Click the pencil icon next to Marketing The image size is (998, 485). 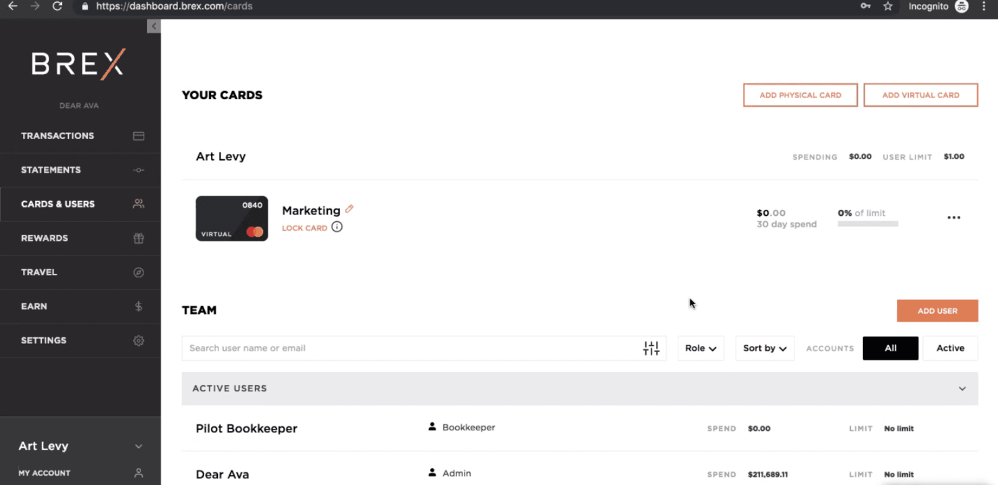[x=349, y=209]
